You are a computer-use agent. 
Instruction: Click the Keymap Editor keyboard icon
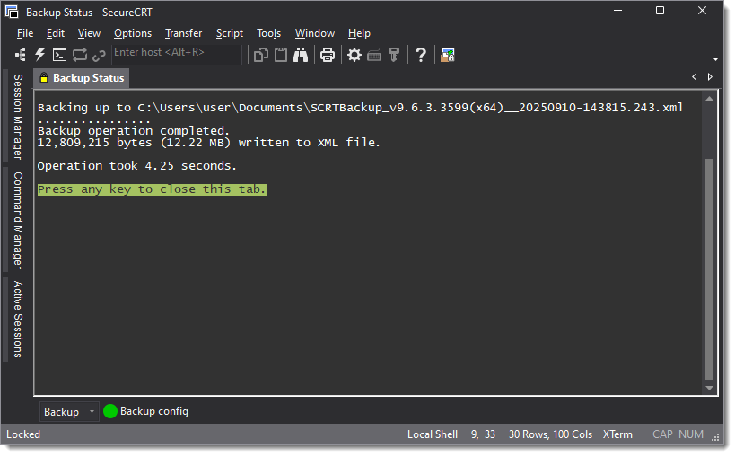(374, 55)
